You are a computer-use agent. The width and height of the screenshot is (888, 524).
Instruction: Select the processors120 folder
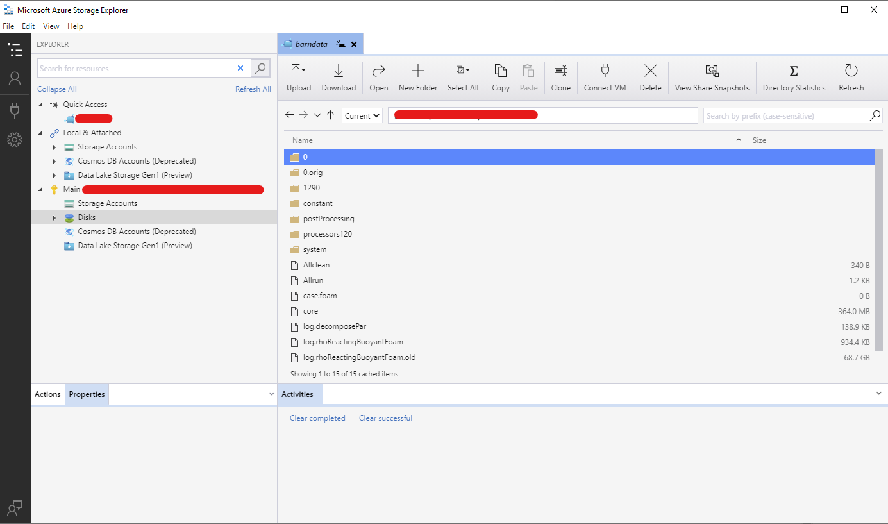[x=580, y=234]
